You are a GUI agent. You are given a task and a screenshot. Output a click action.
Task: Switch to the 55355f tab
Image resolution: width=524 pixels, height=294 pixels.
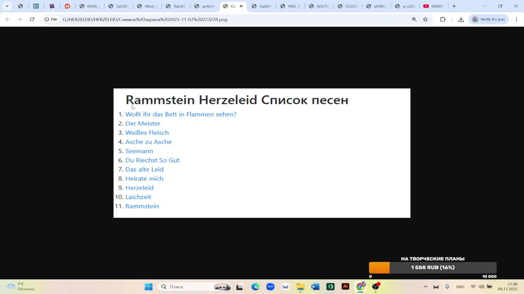point(348,6)
